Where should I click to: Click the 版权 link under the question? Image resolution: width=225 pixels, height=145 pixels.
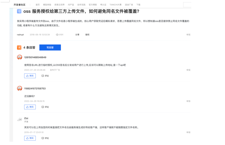[x=87, y=35]
